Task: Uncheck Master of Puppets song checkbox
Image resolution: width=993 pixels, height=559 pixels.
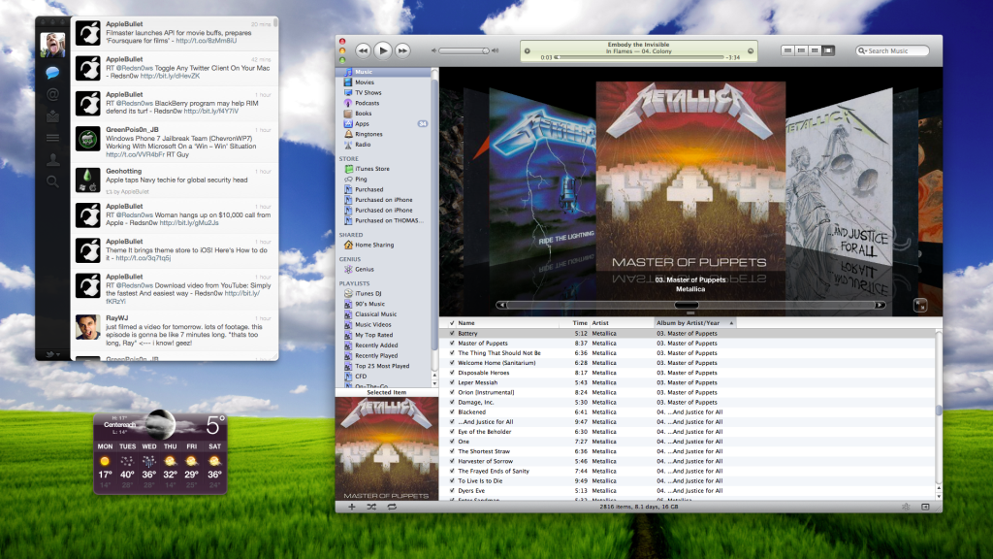Action: [x=452, y=343]
